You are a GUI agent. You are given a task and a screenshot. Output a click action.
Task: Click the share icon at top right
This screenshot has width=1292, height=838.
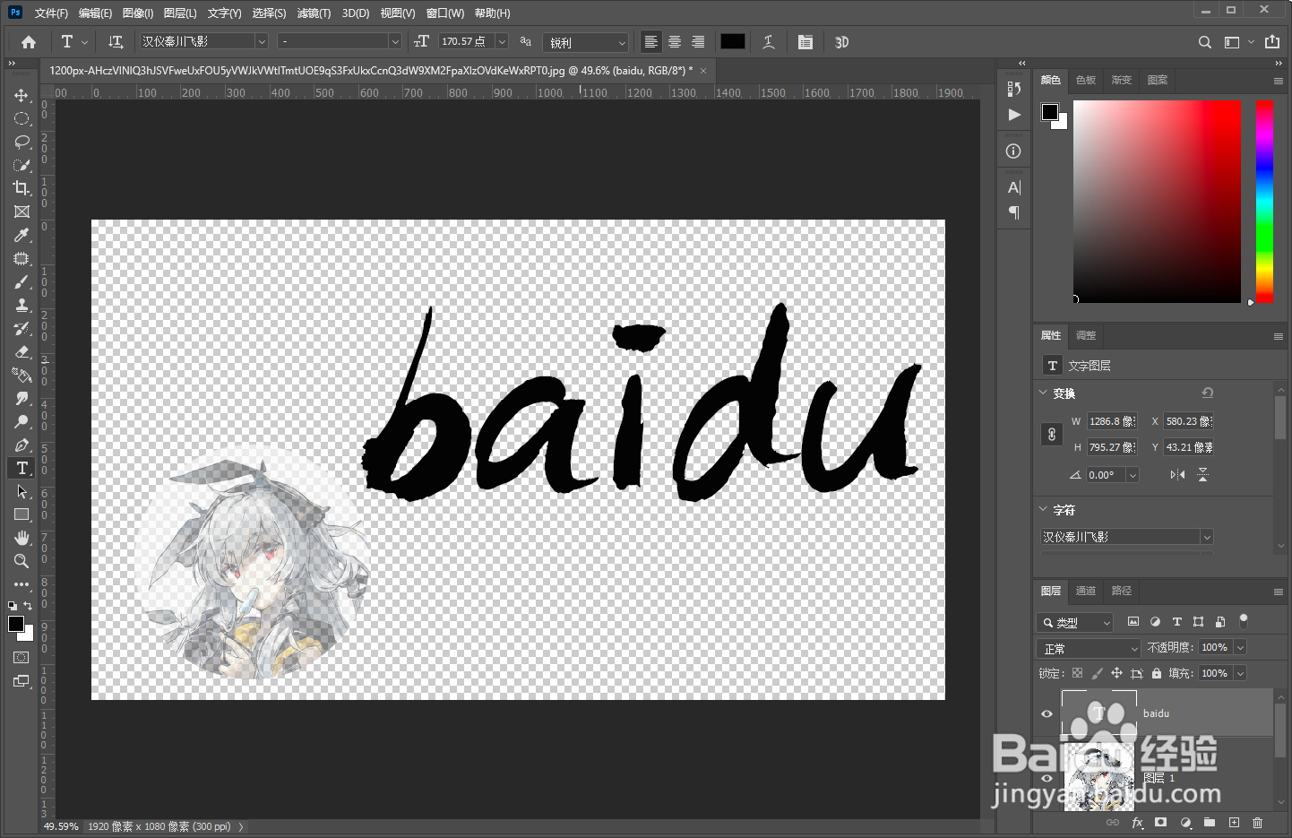point(1272,42)
